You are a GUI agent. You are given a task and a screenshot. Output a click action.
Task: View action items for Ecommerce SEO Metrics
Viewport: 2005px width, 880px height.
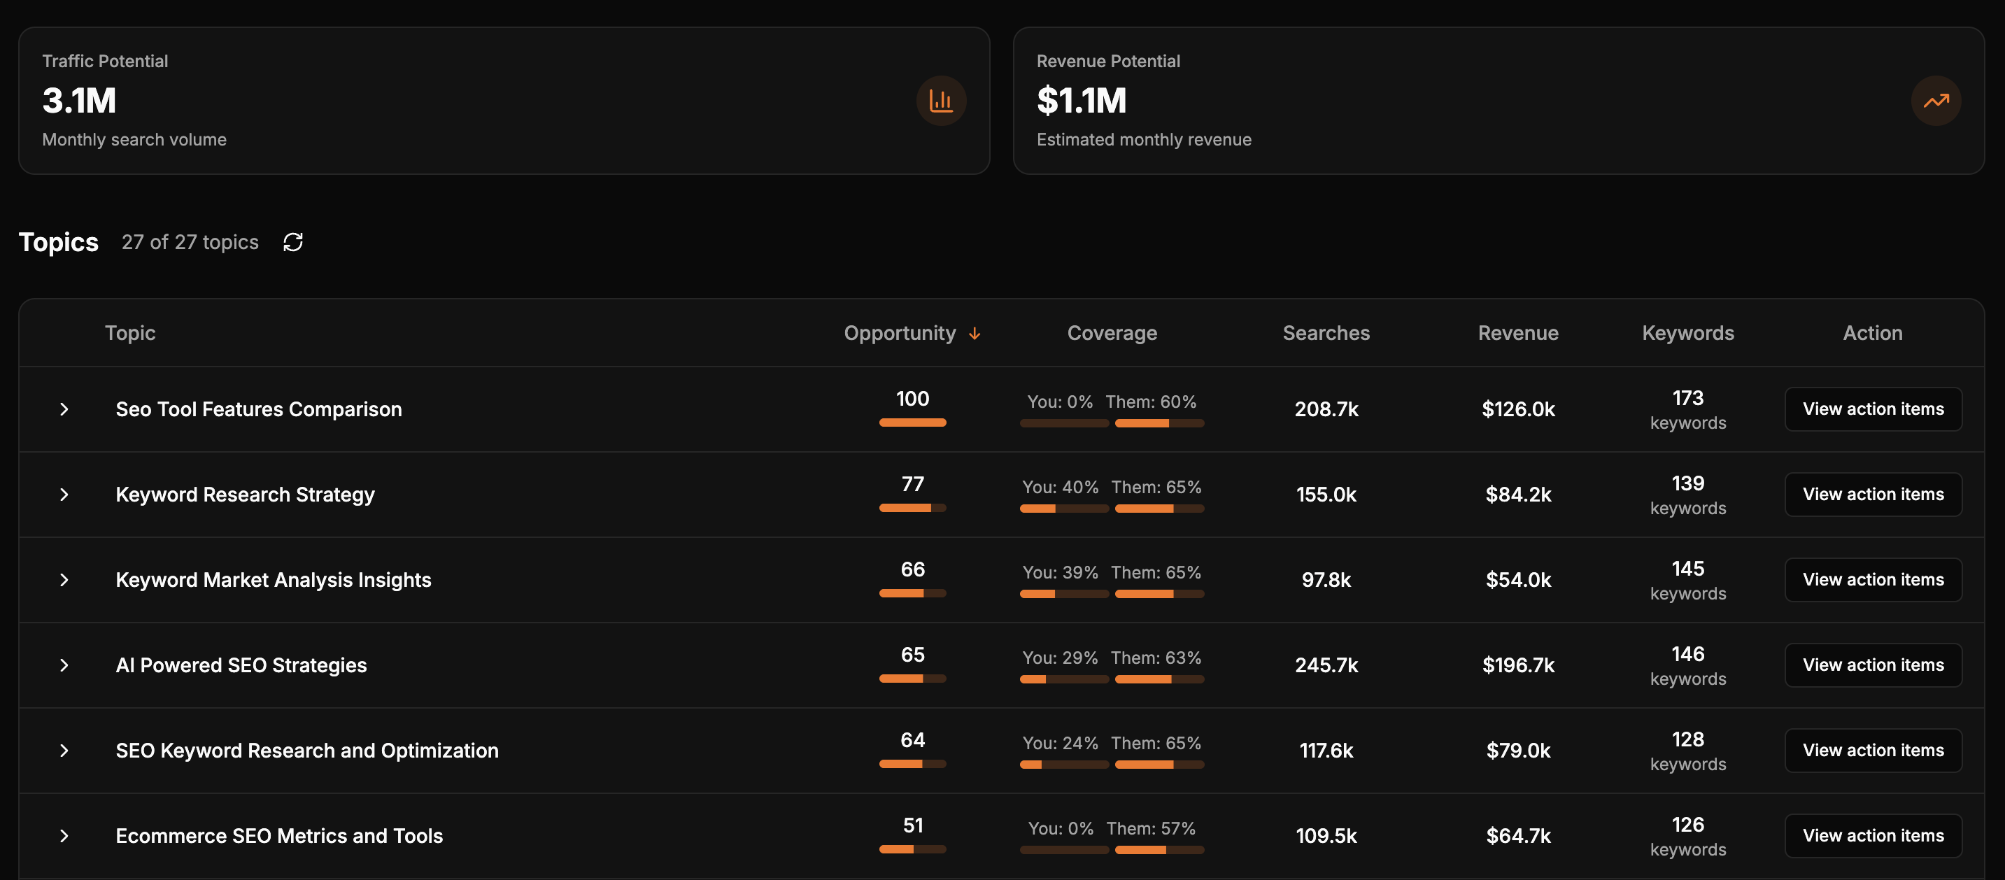tap(1873, 836)
